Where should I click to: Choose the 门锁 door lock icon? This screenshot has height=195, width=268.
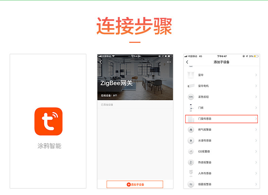[191, 108]
